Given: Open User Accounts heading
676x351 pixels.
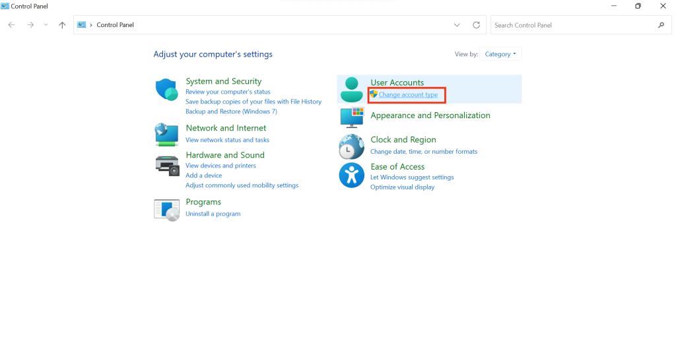Looking at the screenshot, I should pyautogui.click(x=397, y=82).
